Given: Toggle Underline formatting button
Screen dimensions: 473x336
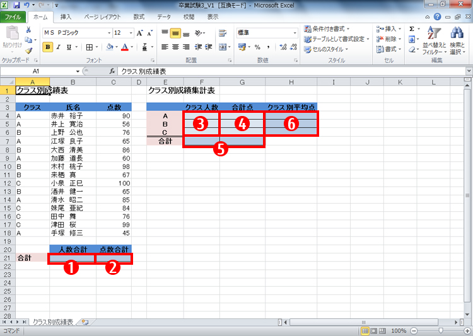Looking at the screenshot, I should click(x=69, y=47).
